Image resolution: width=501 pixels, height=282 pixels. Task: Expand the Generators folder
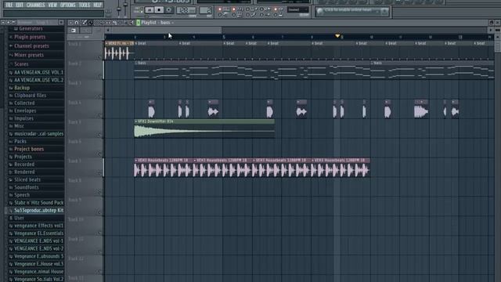pos(31,29)
